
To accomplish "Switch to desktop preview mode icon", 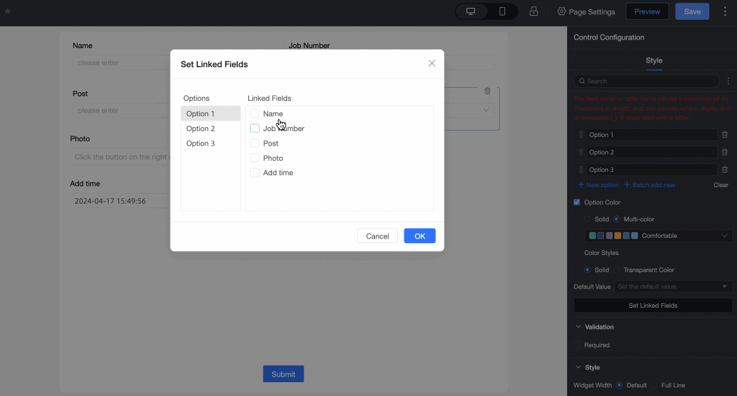I will click(470, 11).
